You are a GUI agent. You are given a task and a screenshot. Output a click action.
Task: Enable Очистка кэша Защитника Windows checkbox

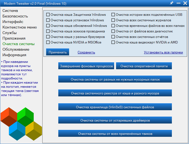tap(48, 15)
